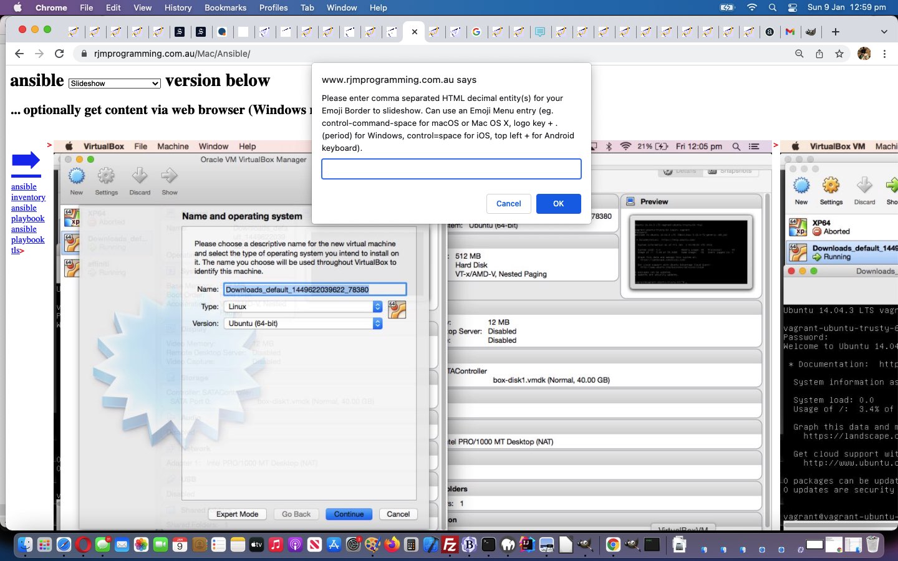Reload the Ansible page

[x=59, y=54]
